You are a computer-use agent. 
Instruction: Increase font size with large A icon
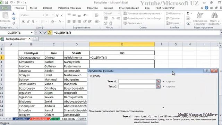(x=57, y=15)
